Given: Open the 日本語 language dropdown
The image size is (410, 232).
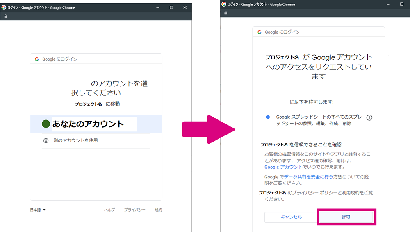Looking at the screenshot, I should point(38,210).
